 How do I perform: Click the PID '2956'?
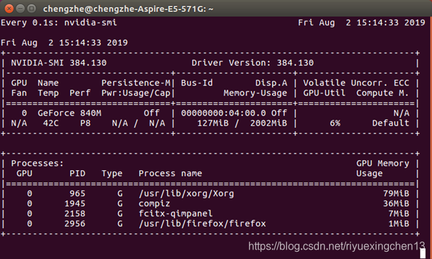click(75, 224)
